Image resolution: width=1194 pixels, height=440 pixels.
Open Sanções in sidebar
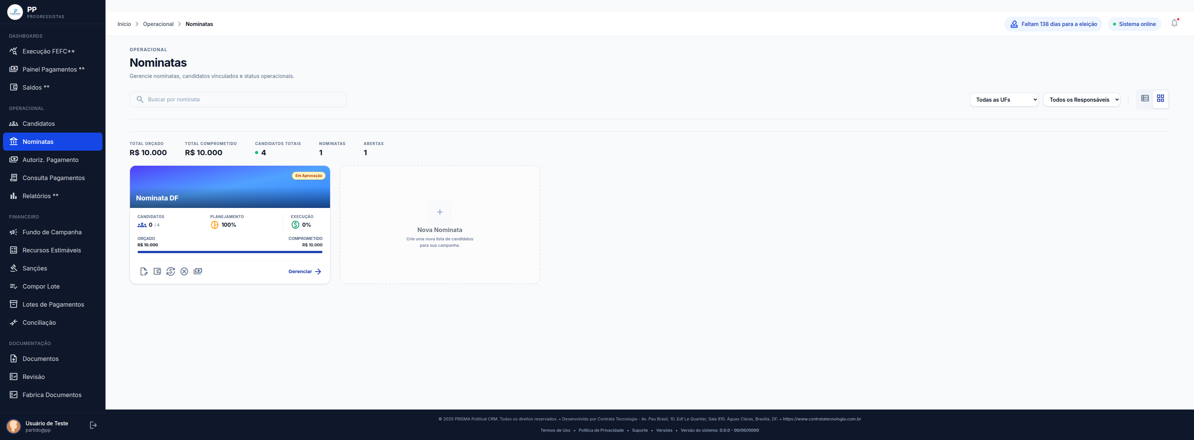point(53,269)
